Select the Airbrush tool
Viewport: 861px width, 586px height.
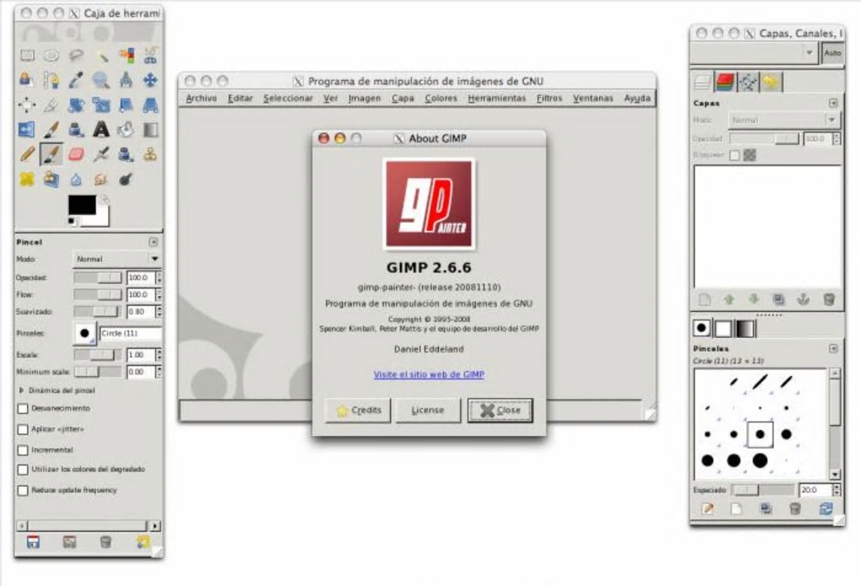[101, 154]
